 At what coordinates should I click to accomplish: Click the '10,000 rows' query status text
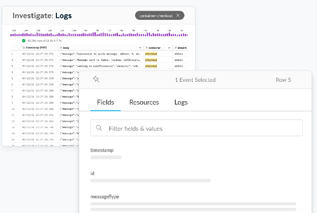(45, 41)
